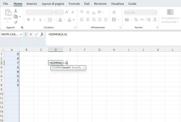Switch to the Inserisci tab
This screenshot has width=181, height=122.
pyautogui.click(x=32, y=4)
